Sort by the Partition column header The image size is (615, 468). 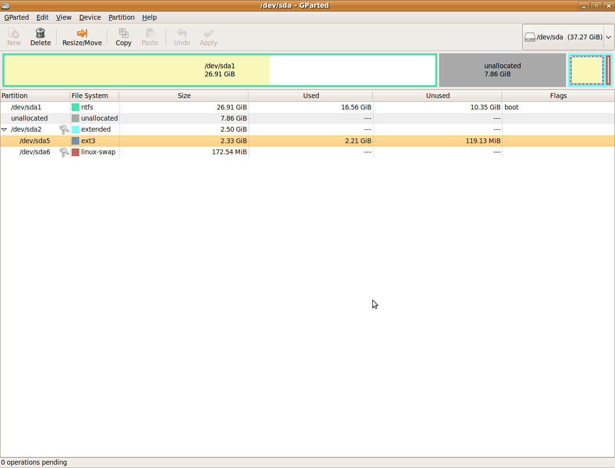pyautogui.click(x=35, y=96)
